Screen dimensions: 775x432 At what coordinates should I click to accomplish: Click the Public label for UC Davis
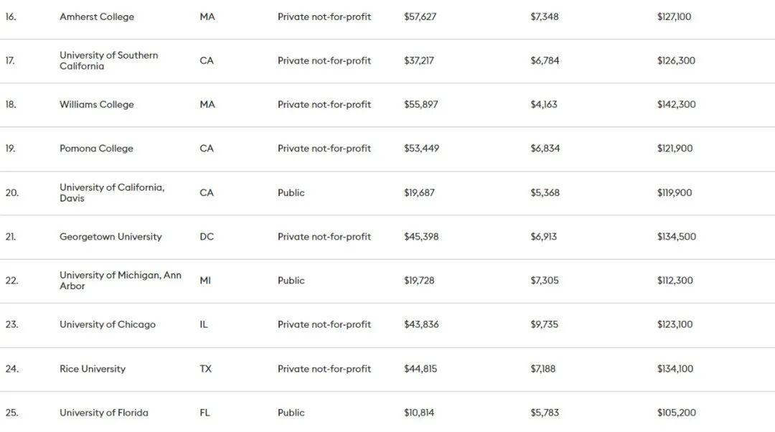tap(291, 192)
